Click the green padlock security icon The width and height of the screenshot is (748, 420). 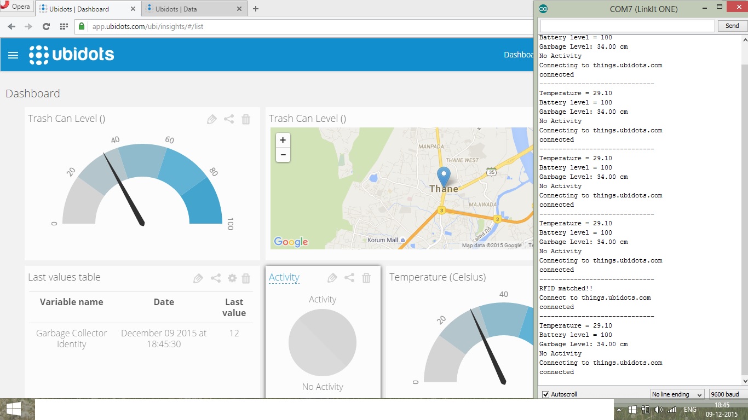coord(82,26)
